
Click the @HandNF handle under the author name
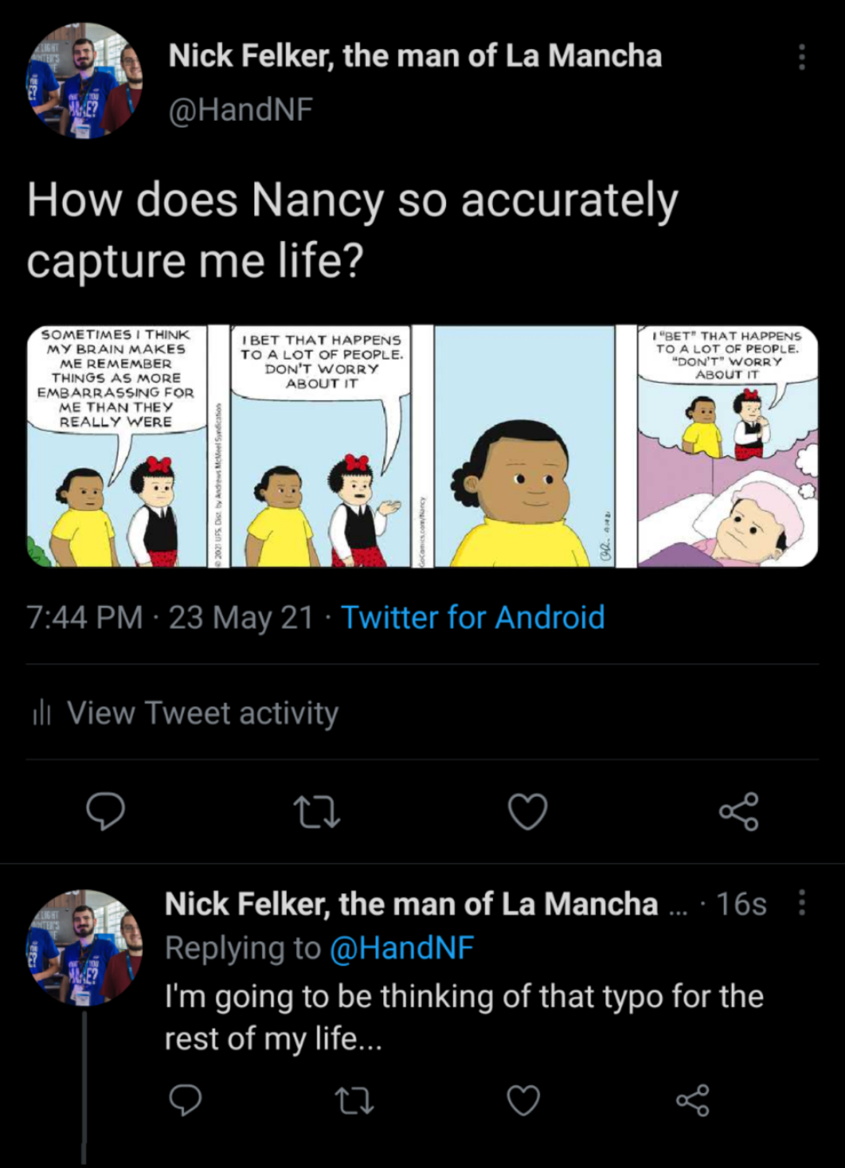241,109
